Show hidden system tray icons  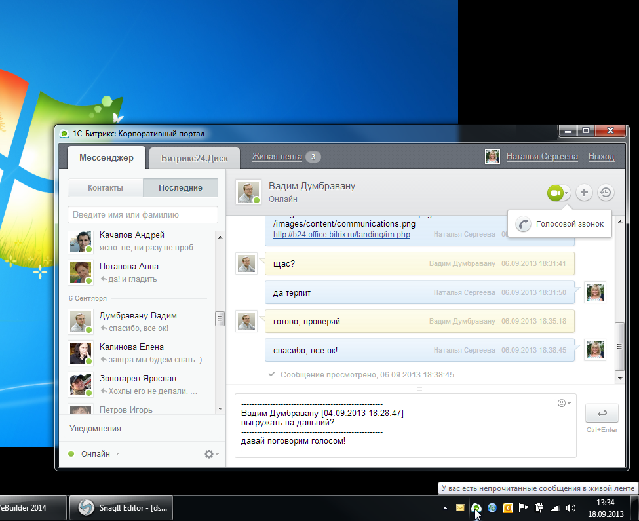point(445,508)
